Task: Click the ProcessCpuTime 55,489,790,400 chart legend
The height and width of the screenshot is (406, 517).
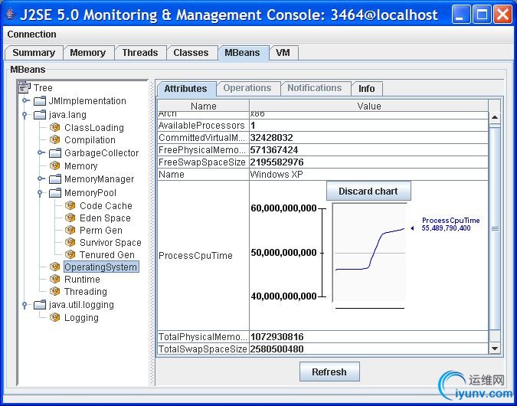Action: click(450, 224)
